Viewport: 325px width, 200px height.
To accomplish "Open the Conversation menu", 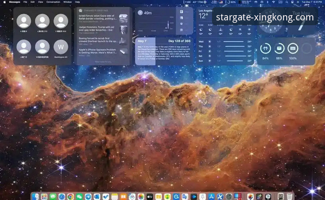I will point(53,2).
